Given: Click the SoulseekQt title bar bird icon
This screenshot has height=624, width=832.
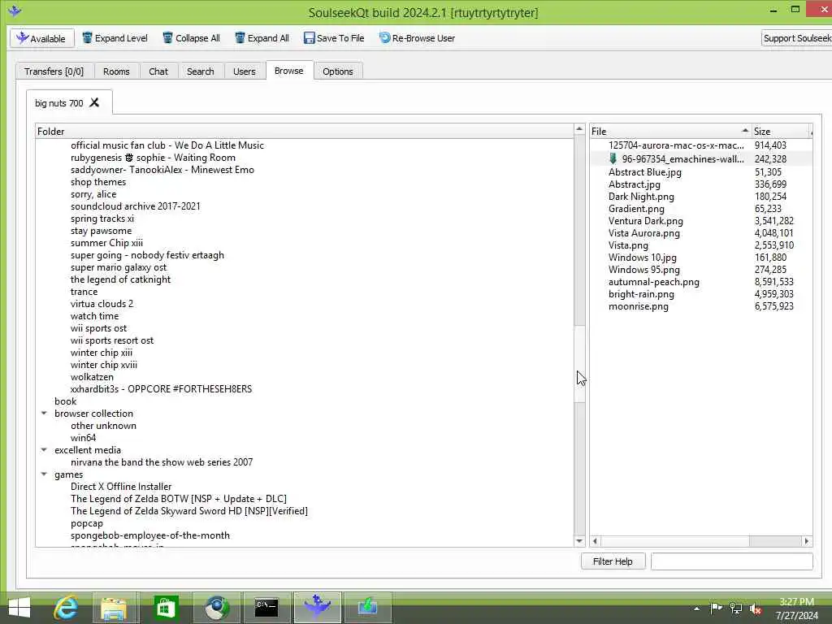Looking at the screenshot, I should [15, 11].
